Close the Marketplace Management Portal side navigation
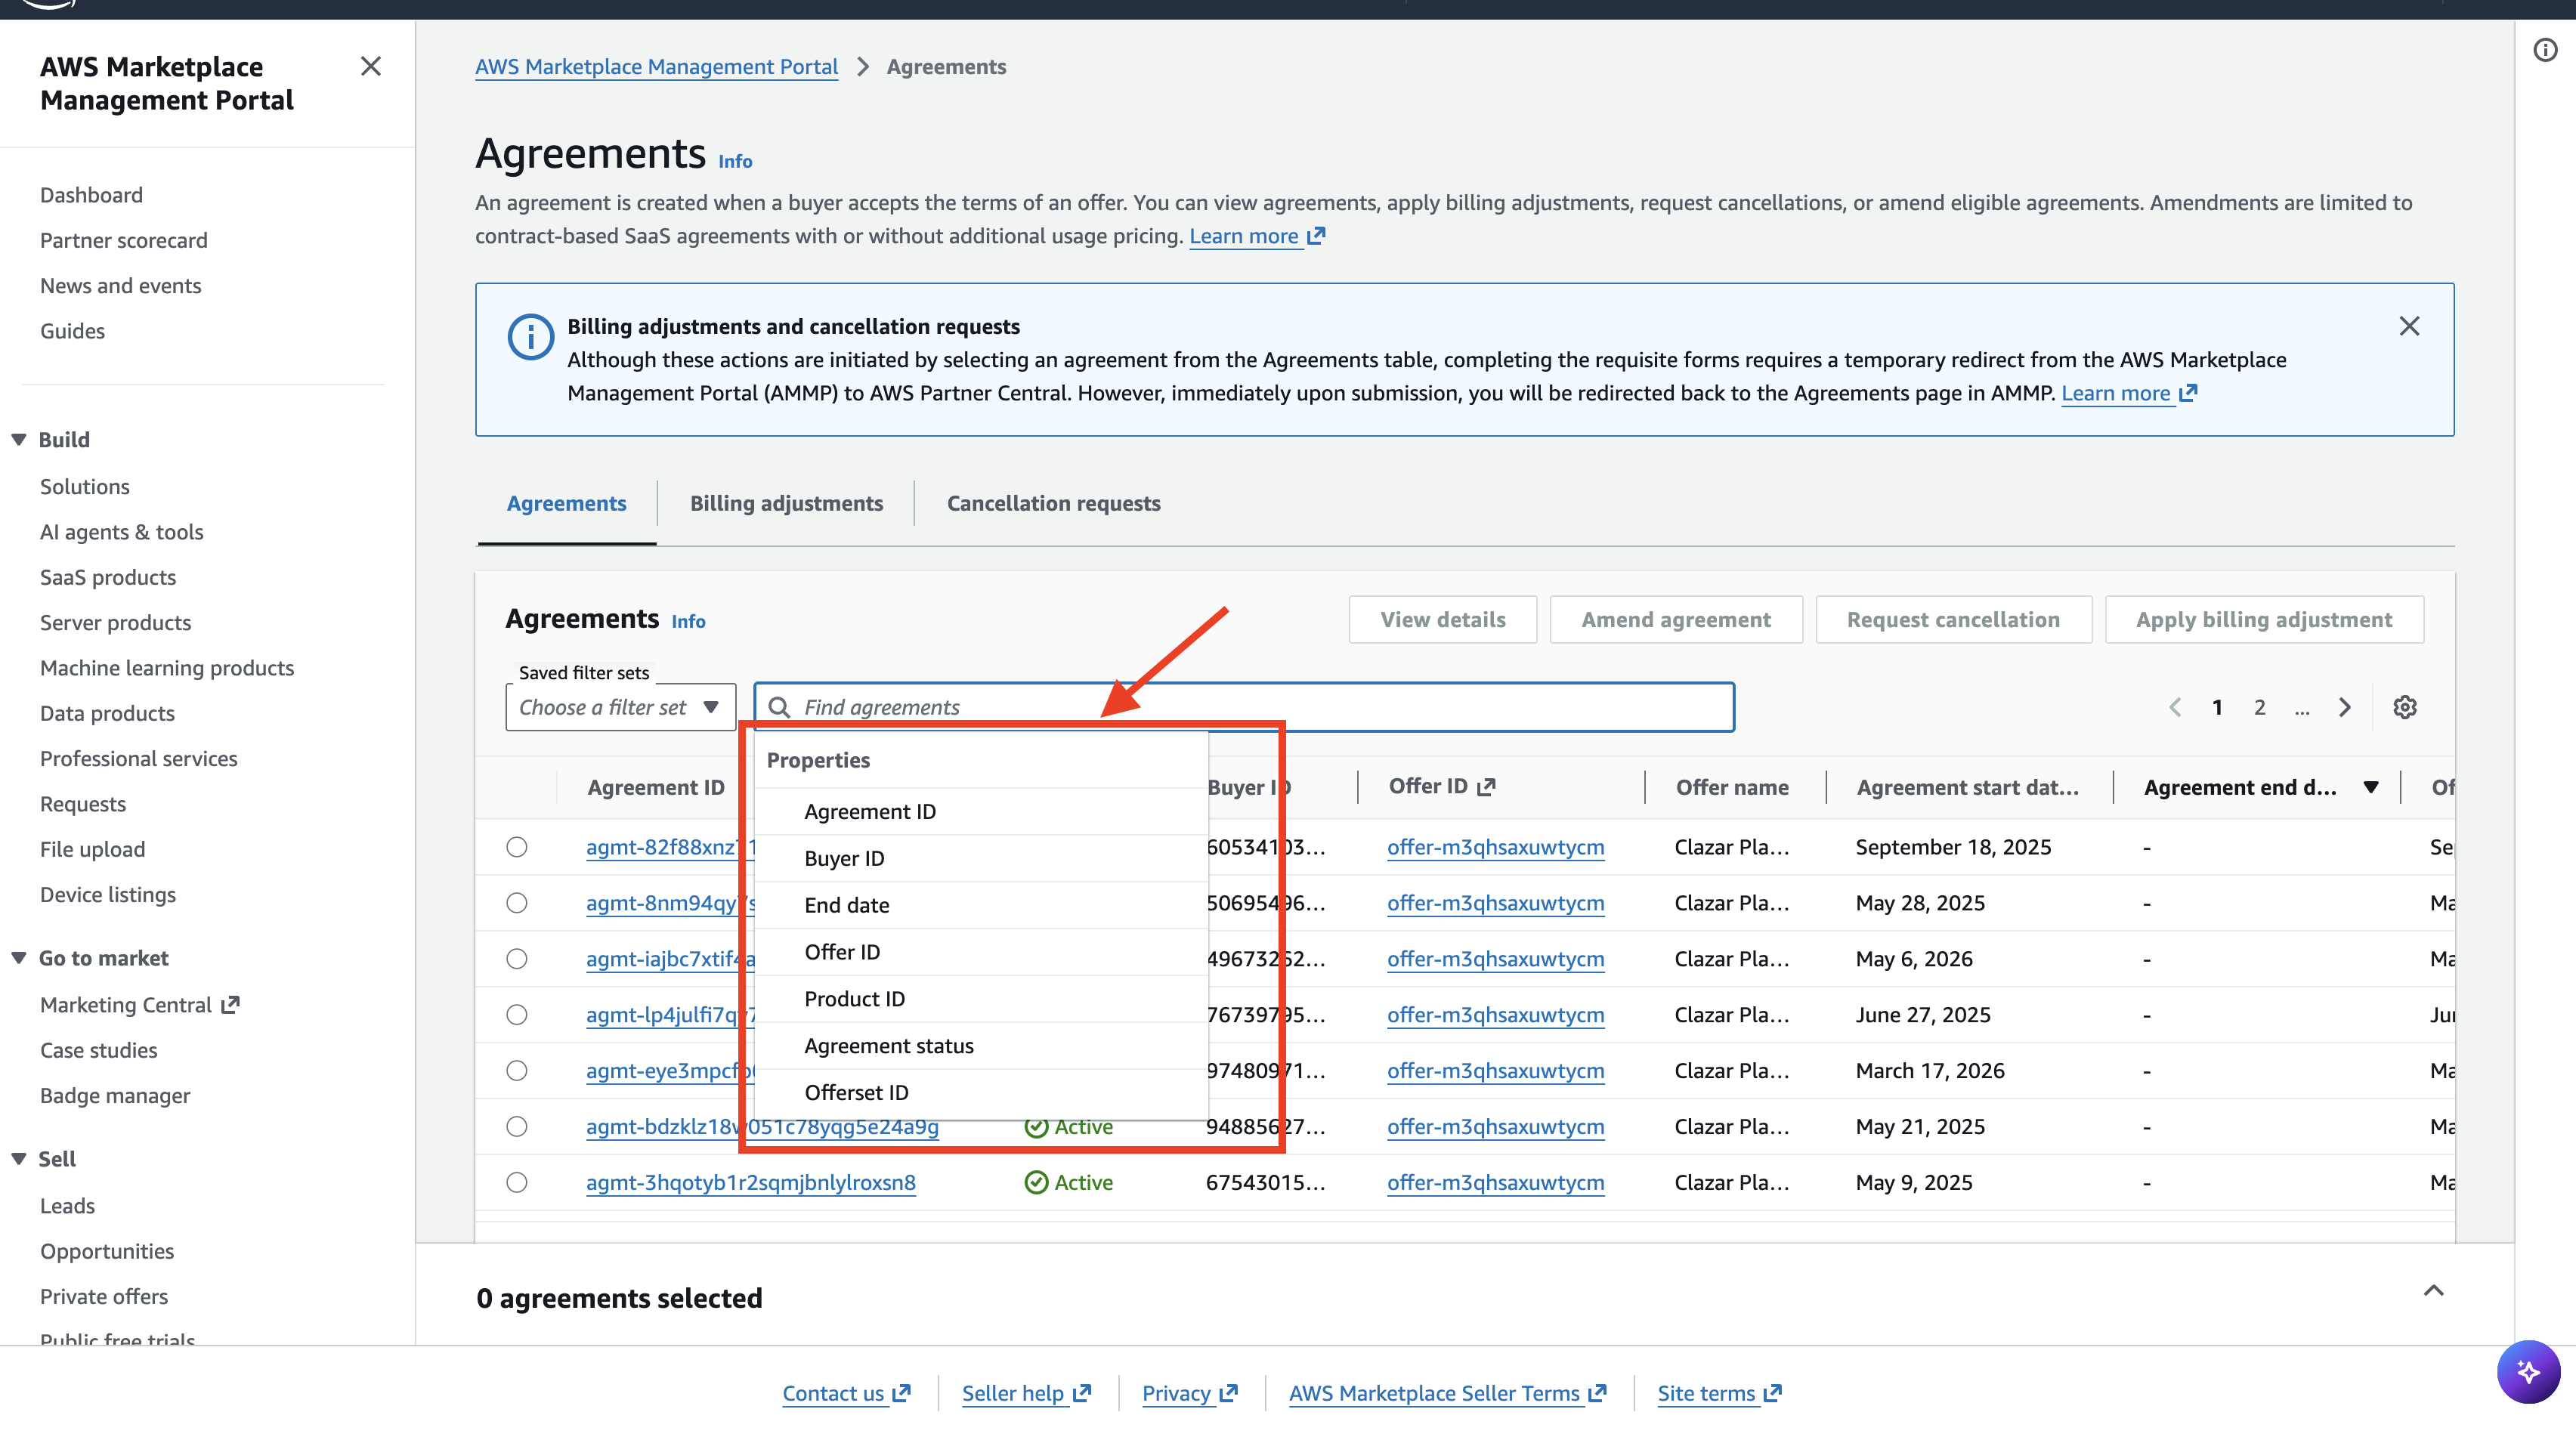This screenshot has height=1440, width=2576. (370, 66)
